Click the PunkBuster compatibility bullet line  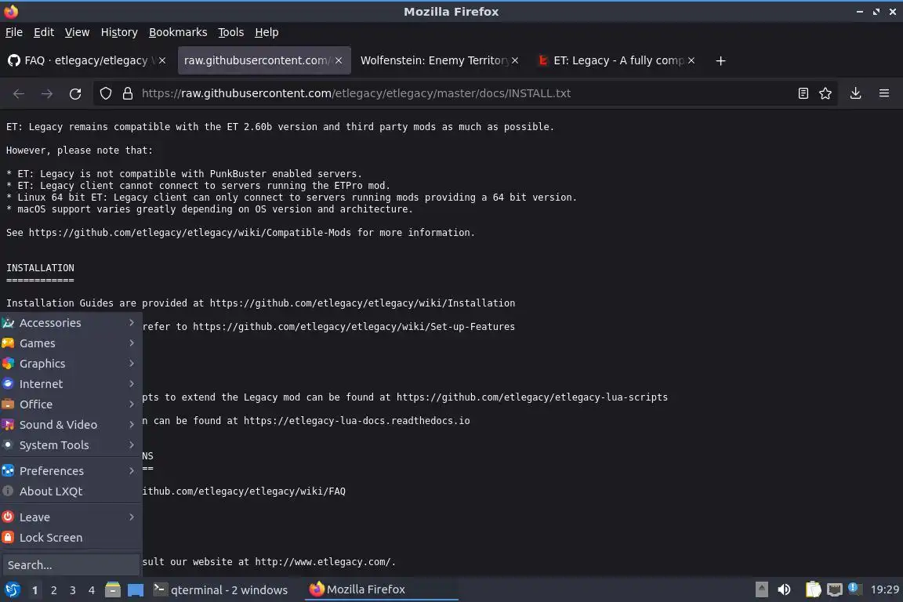click(184, 174)
